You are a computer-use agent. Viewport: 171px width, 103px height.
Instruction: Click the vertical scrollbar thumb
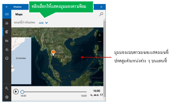(x=104, y=59)
